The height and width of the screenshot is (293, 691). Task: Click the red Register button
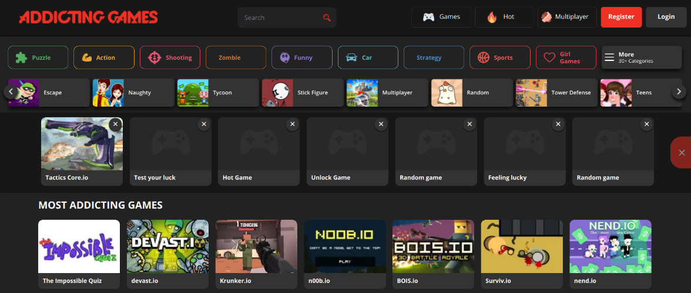(622, 17)
